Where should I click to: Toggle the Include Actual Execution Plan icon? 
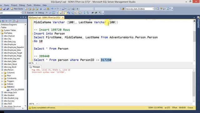coord(65,13)
